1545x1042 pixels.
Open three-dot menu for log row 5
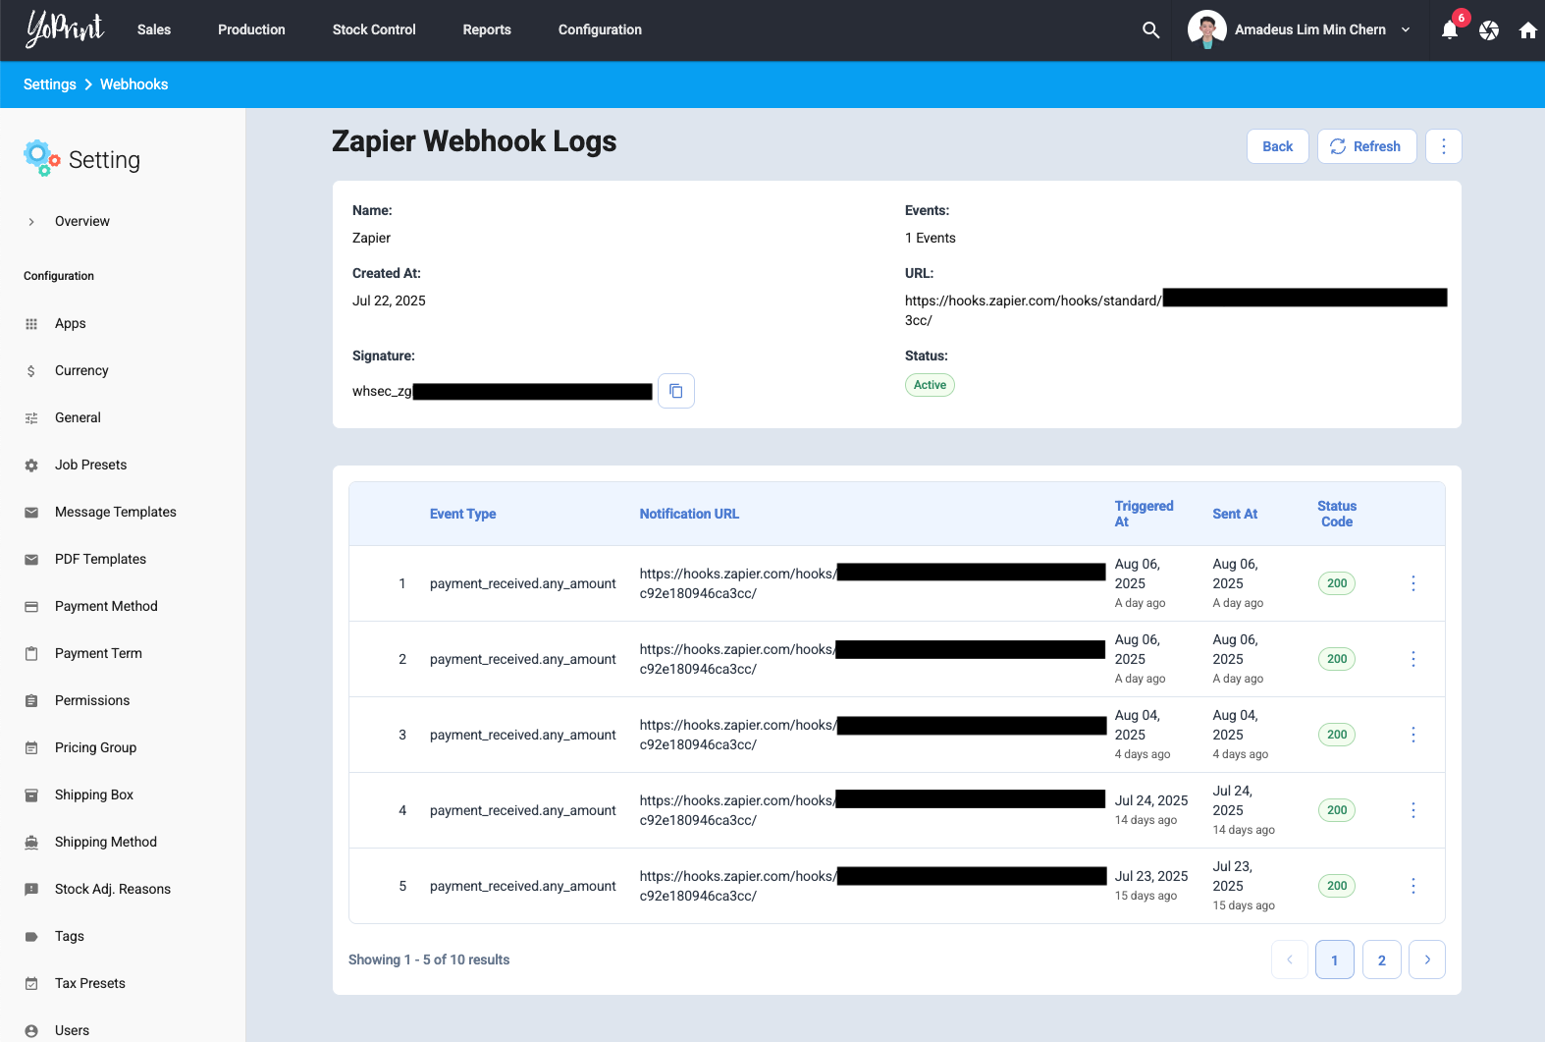(x=1412, y=886)
